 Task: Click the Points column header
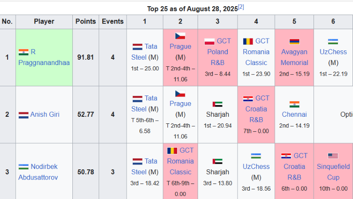(85, 21)
